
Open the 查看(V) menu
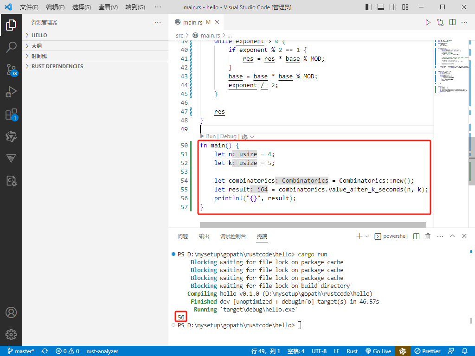click(108, 7)
